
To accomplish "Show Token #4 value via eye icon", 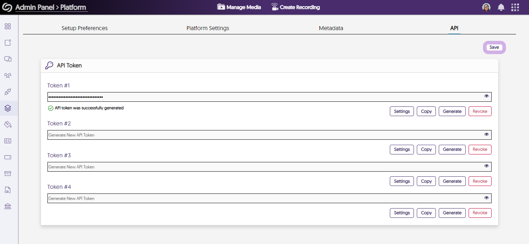I will (486, 198).
